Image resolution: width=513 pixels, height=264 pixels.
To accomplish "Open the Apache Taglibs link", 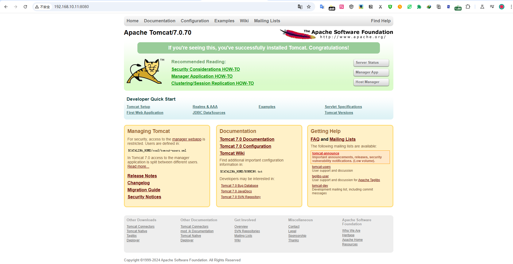I will click(x=369, y=180).
